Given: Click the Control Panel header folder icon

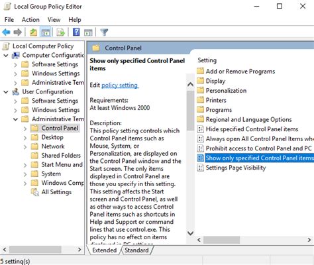Looking at the screenshot, I should (96, 48).
